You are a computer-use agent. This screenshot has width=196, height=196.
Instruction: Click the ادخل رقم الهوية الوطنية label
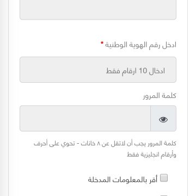(140, 45)
